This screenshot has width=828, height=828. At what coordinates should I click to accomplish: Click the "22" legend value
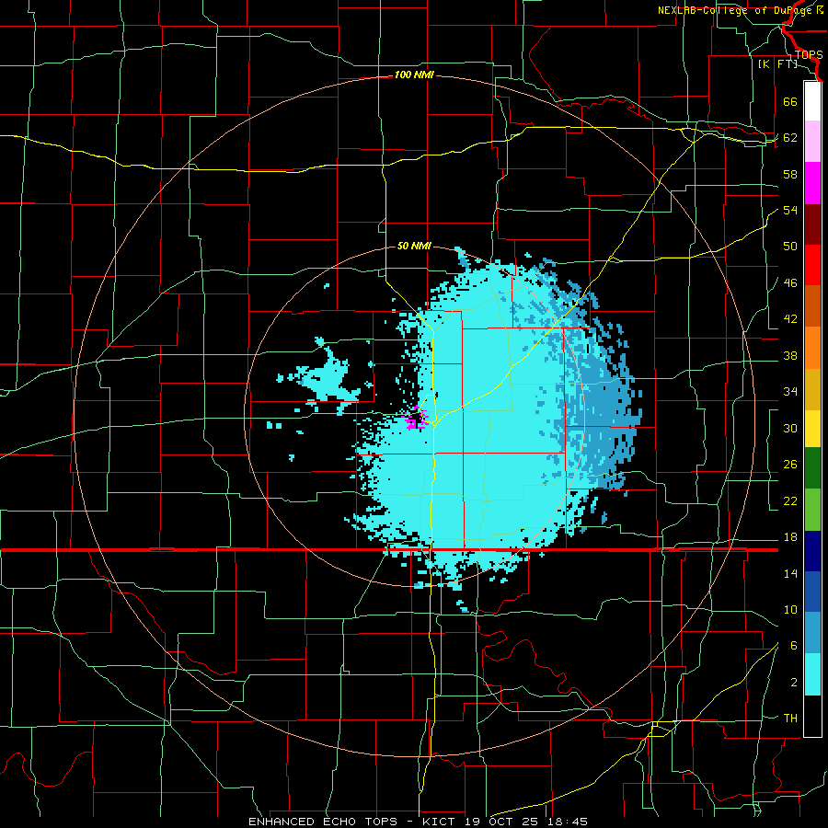pos(790,500)
